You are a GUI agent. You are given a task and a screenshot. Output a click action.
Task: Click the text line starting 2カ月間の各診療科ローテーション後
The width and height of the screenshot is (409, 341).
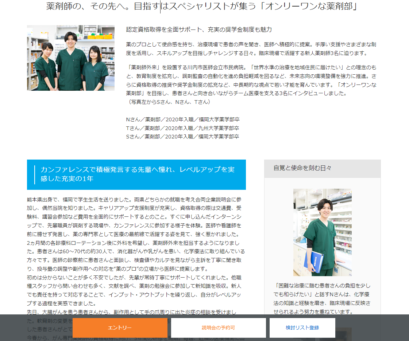[133, 243]
